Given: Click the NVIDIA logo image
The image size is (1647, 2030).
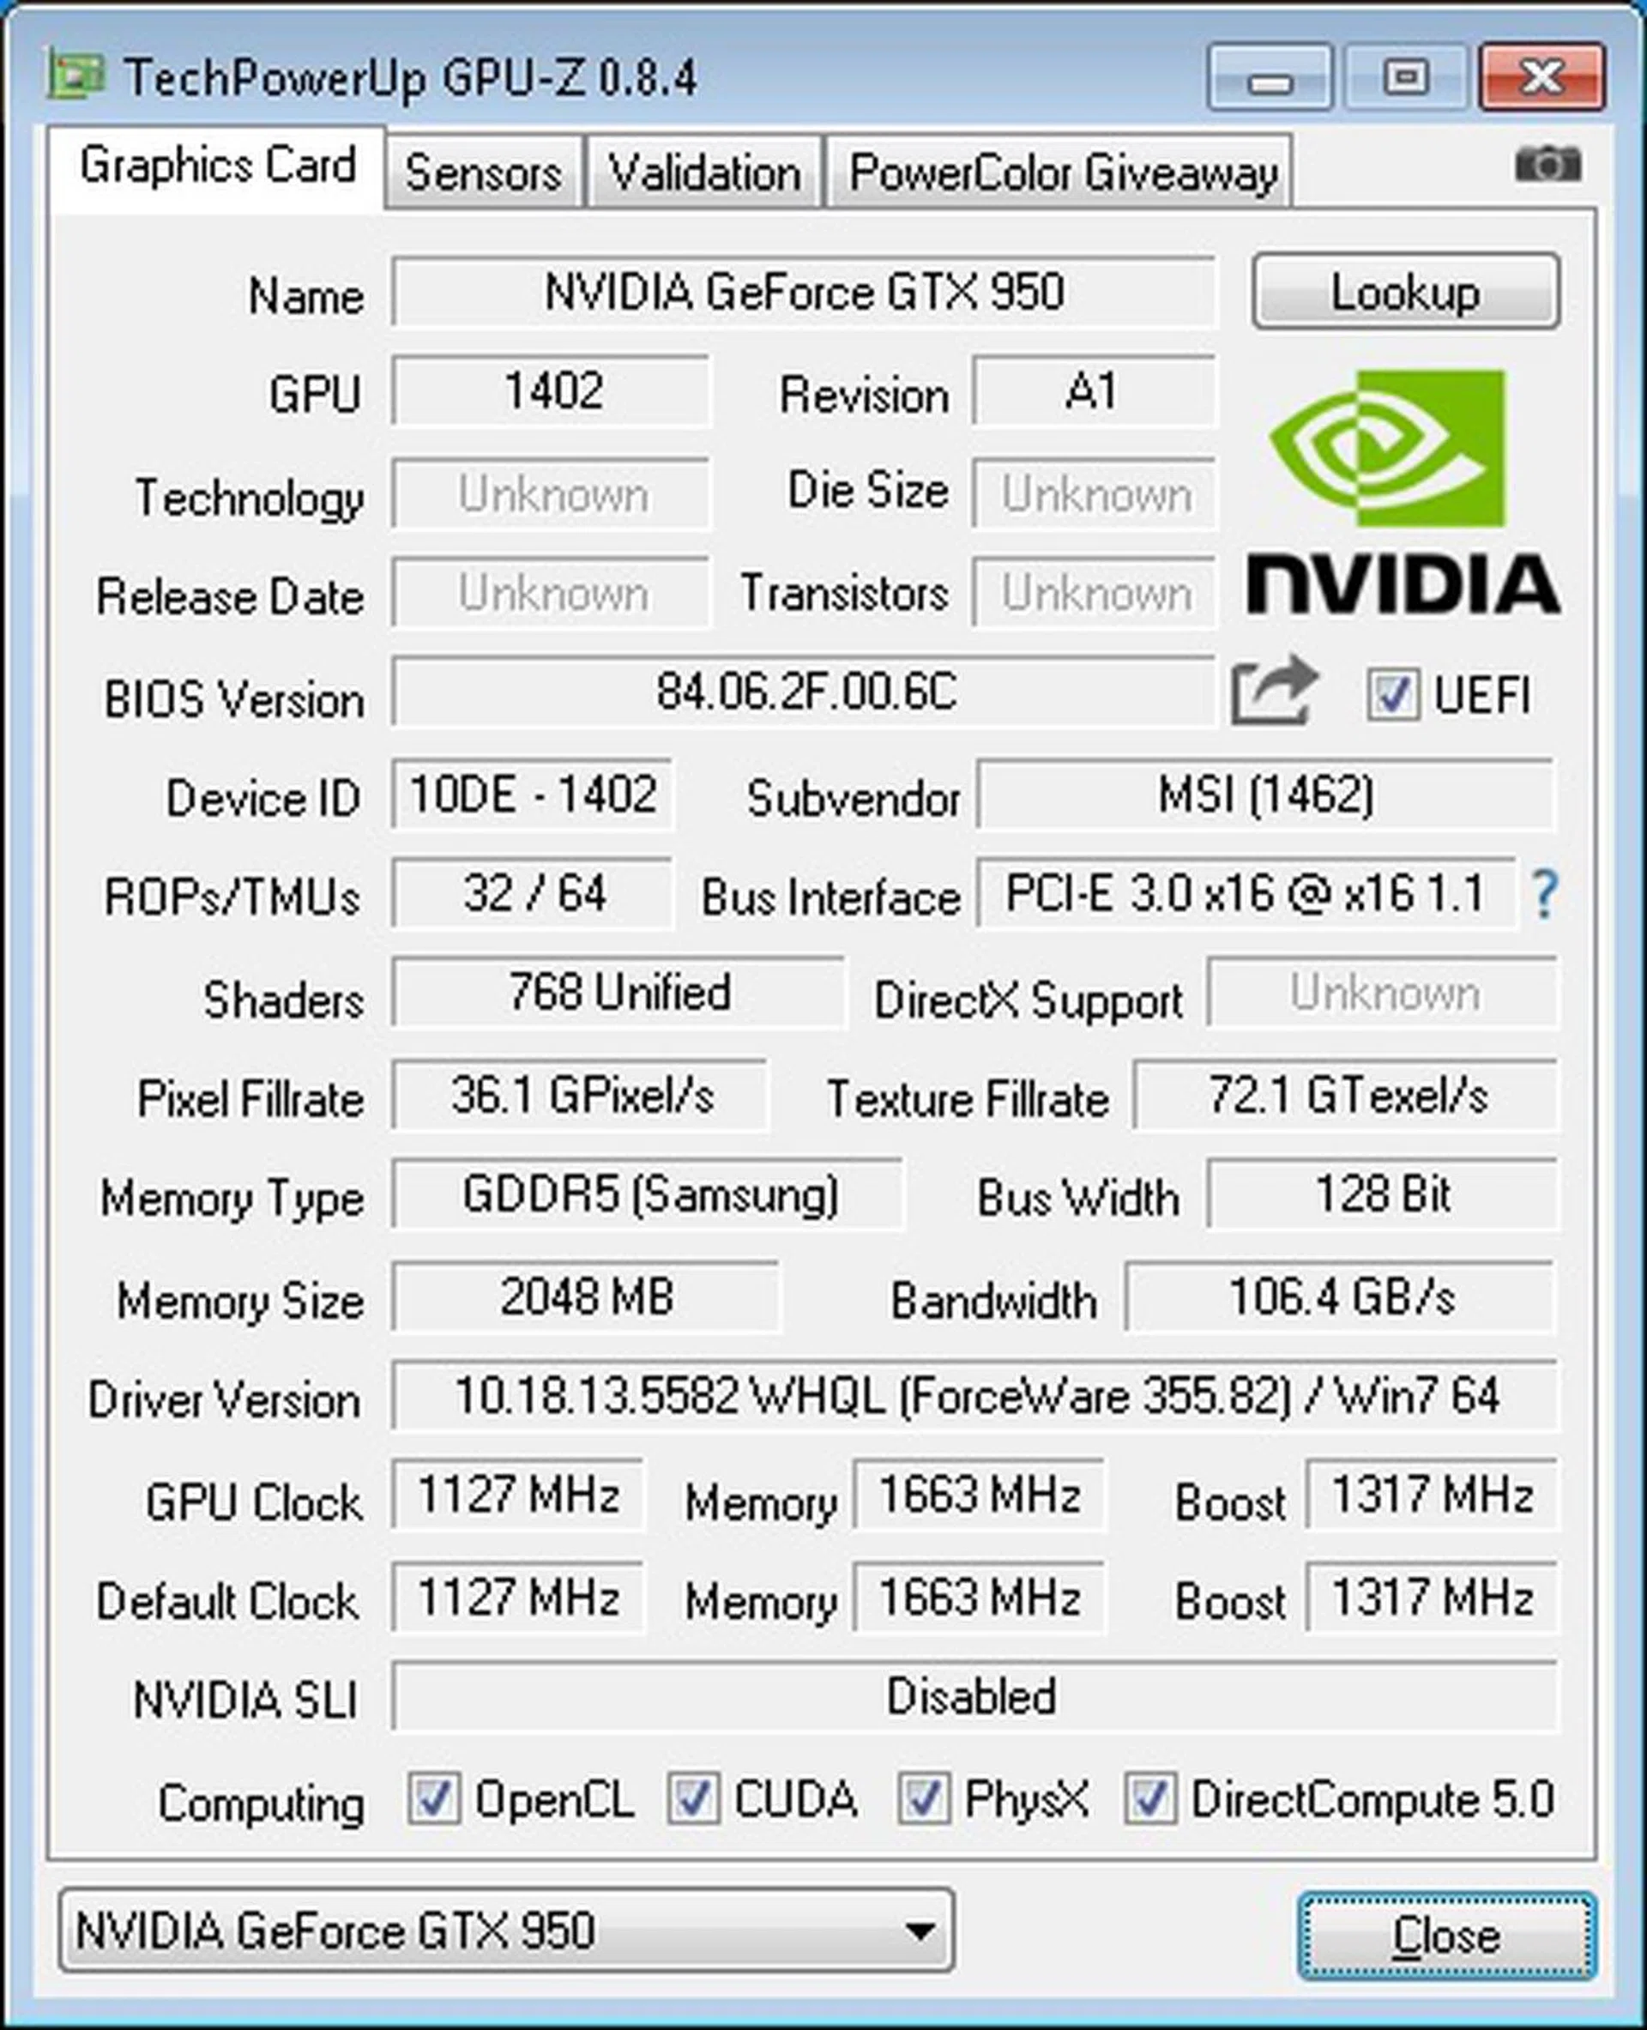Looking at the screenshot, I should click(1403, 492).
